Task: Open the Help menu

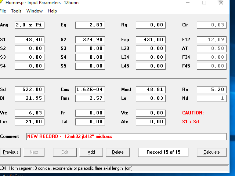Action: click(x=52, y=11)
